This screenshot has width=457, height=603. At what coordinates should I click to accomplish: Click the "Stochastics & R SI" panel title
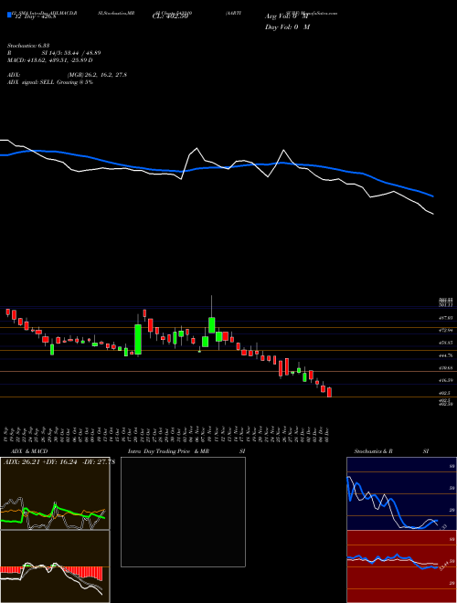391,451
